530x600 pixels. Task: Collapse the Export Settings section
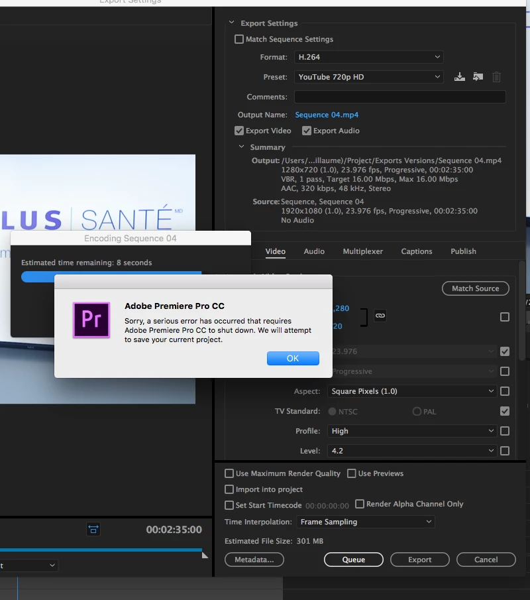click(x=231, y=23)
